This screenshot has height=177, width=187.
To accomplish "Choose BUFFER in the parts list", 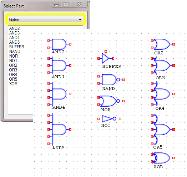I will (17, 47).
